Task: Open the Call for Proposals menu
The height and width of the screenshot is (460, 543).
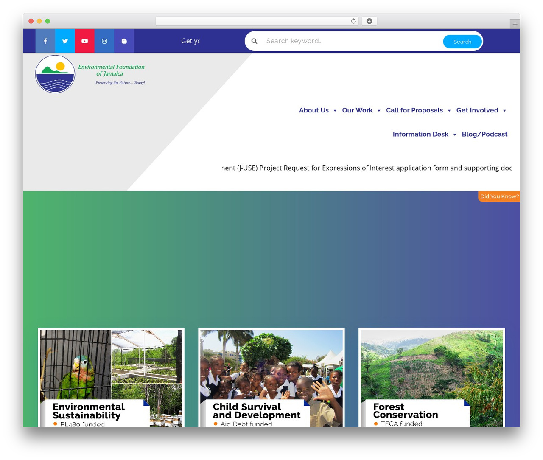Action: 414,110
